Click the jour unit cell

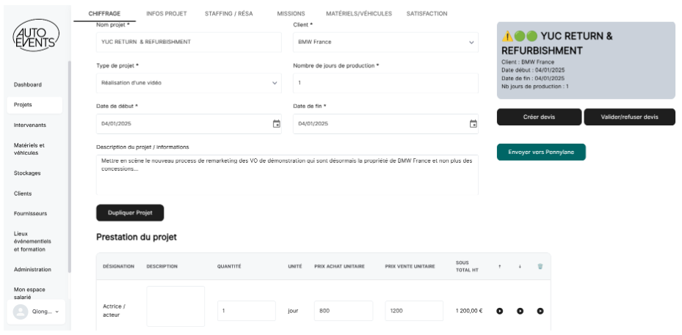pyautogui.click(x=293, y=311)
